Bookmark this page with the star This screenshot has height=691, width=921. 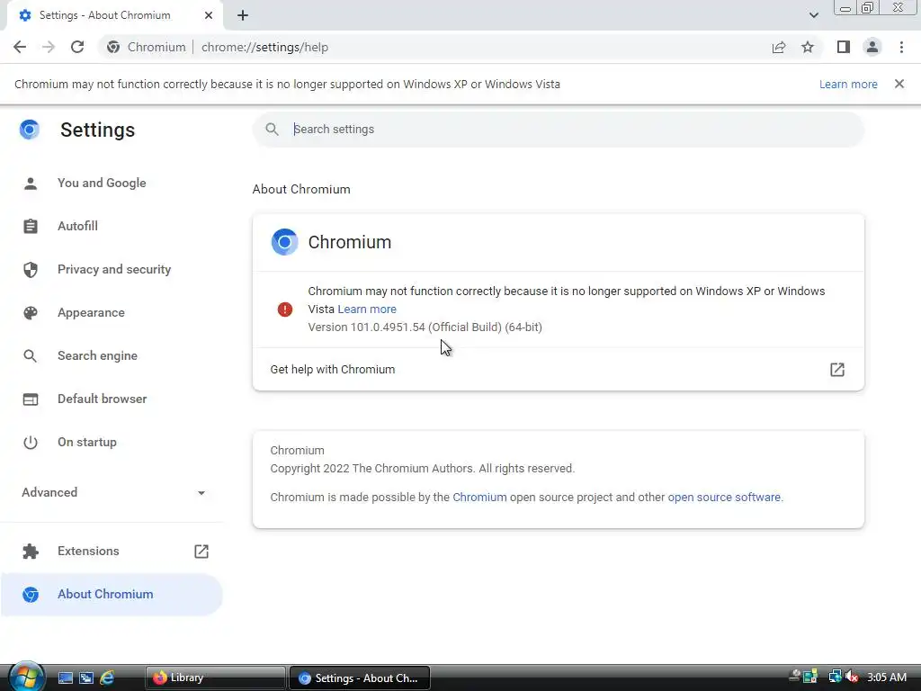808,47
